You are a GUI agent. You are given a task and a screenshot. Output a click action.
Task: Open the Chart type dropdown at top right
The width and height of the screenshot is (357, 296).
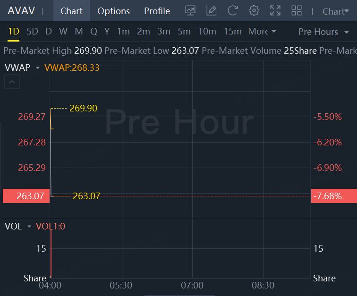click(336, 11)
